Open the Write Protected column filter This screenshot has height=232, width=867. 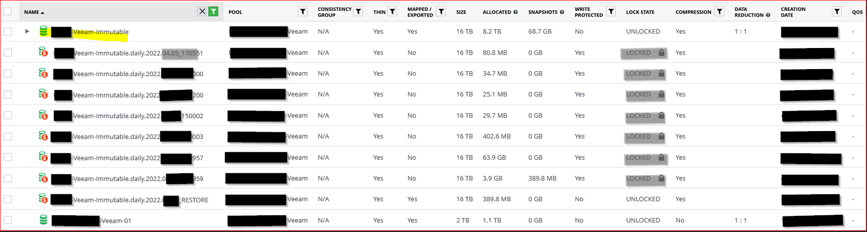click(x=611, y=11)
